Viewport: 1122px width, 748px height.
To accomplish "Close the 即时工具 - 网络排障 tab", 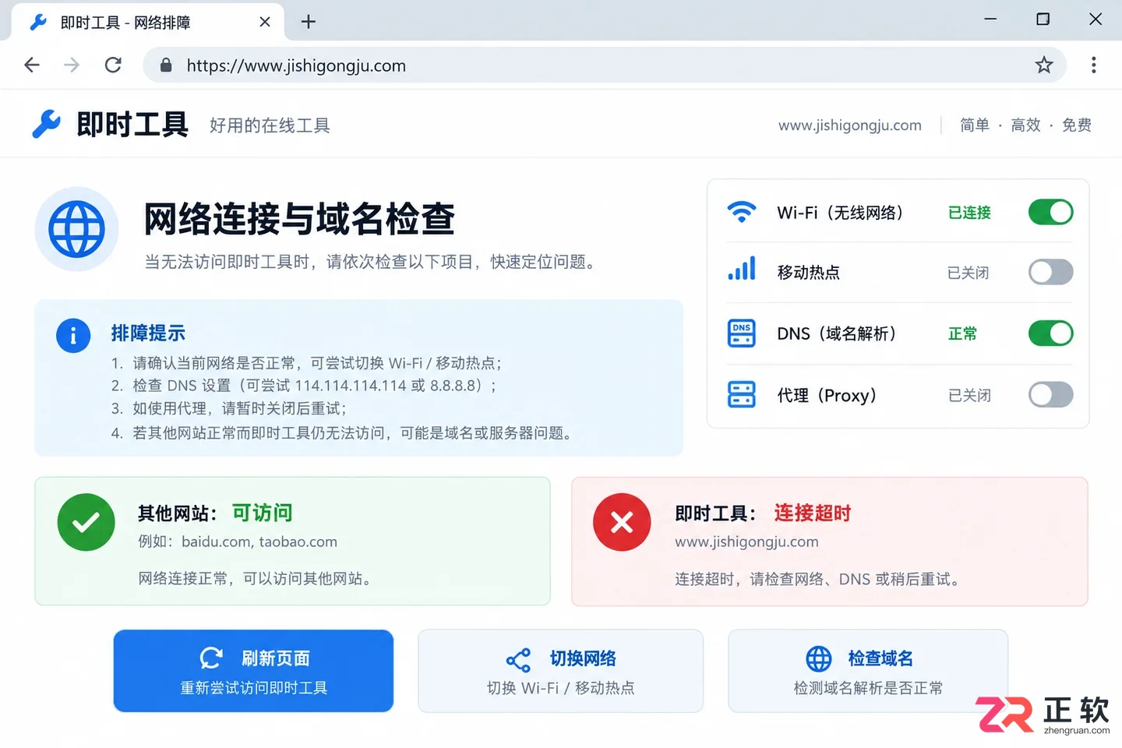I will (265, 22).
